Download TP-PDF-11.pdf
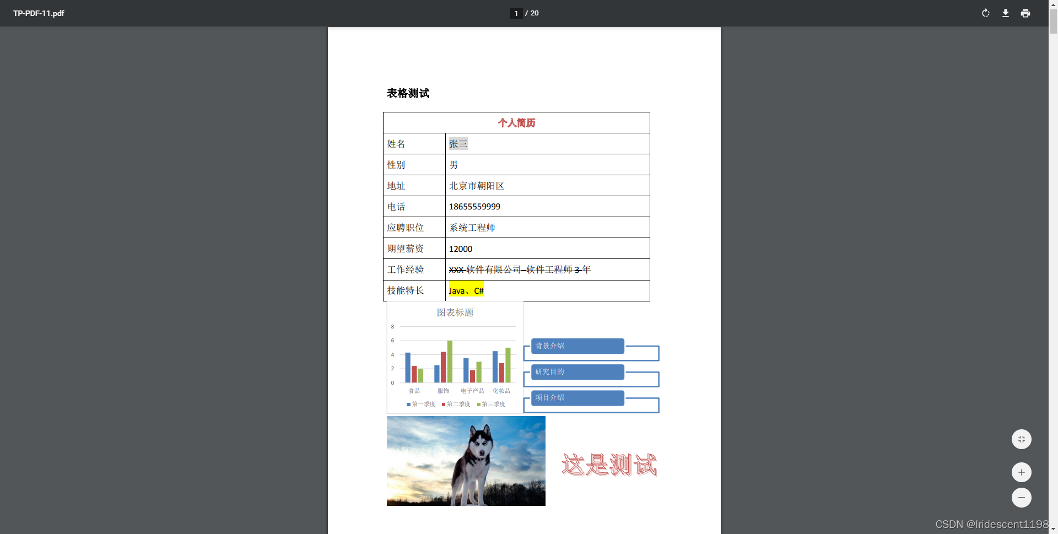 [x=1006, y=13]
